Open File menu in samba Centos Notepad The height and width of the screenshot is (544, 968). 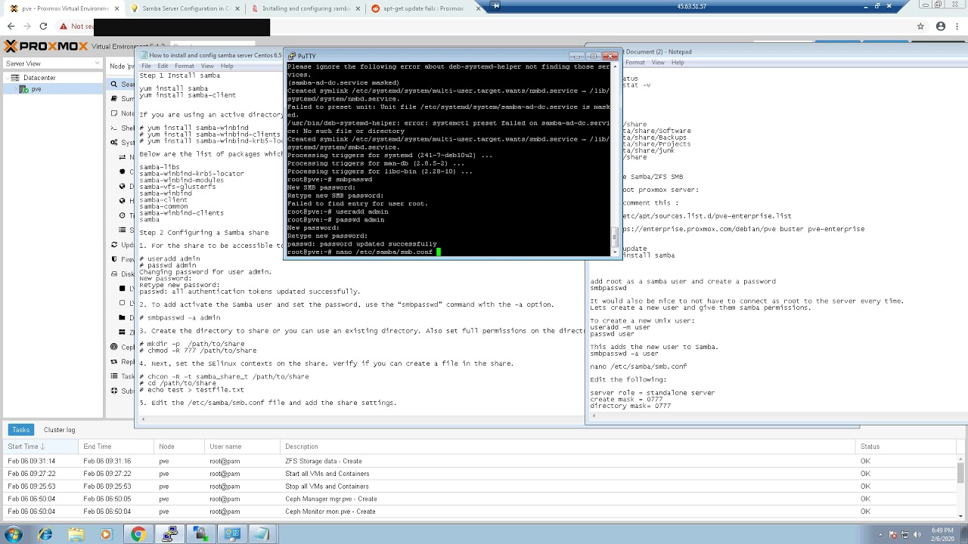(x=146, y=66)
